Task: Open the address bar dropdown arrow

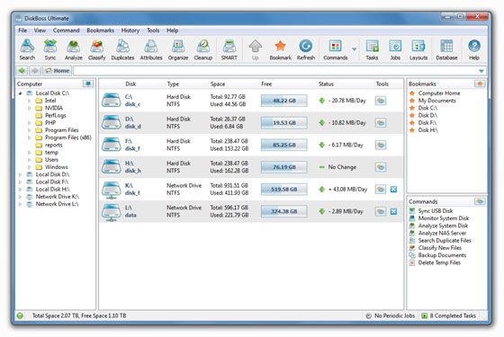Action: tap(481, 71)
